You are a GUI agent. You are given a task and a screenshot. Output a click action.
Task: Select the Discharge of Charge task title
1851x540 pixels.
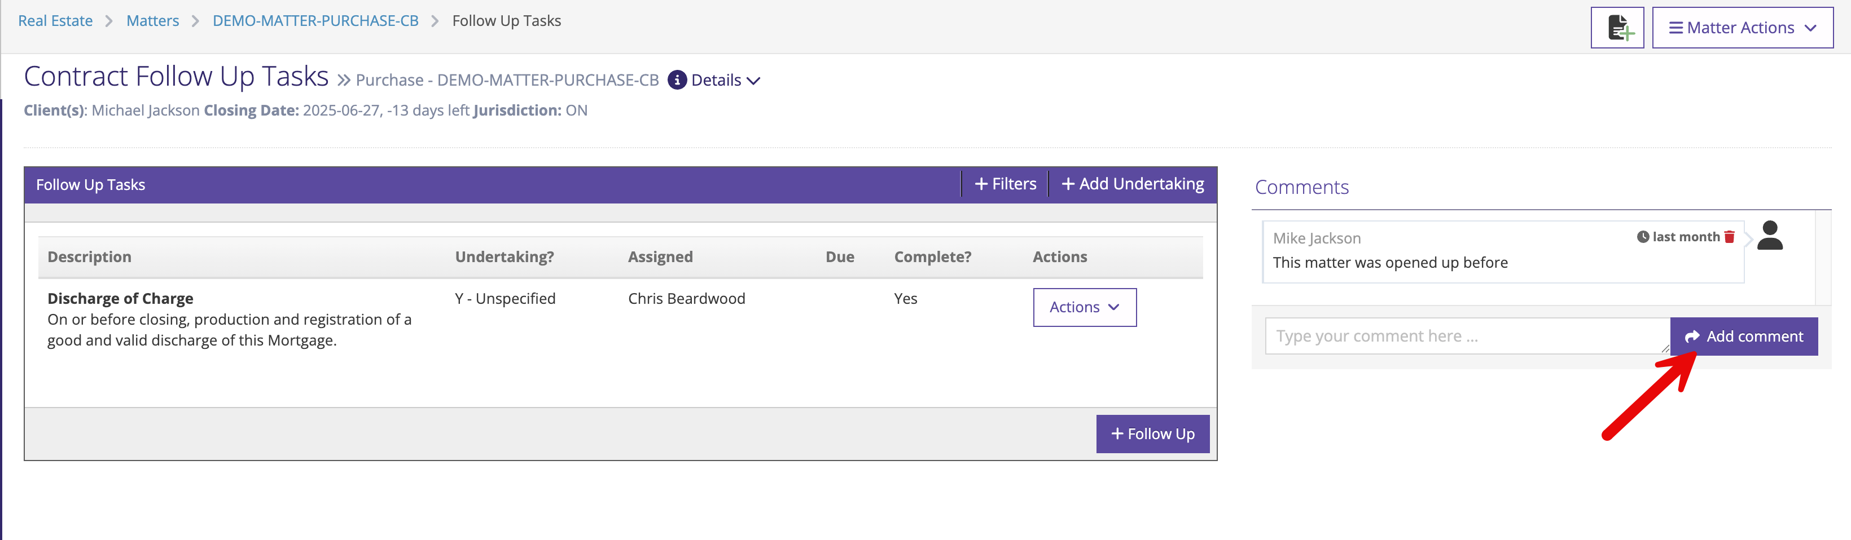coord(120,299)
